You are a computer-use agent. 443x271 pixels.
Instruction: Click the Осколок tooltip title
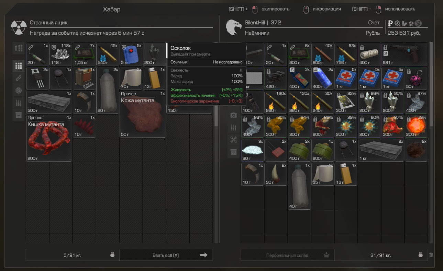[x=180, y=48]
